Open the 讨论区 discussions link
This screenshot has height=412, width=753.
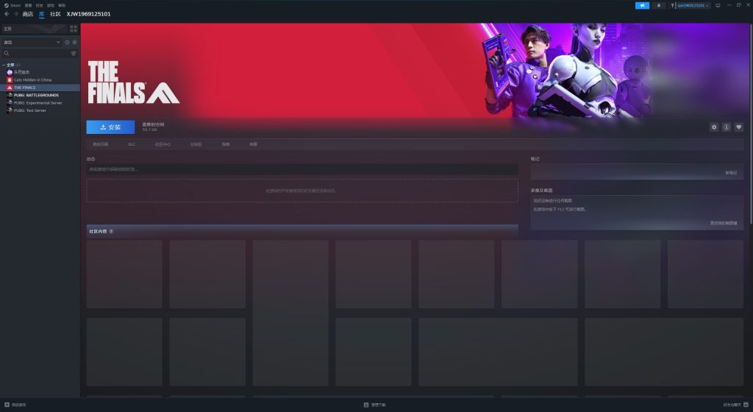[x=196, y=144]
